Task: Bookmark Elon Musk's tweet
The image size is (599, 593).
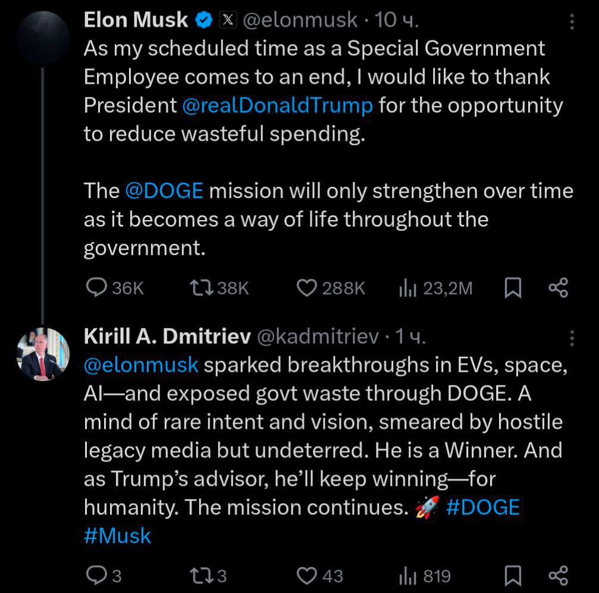Action: [513, 288]
